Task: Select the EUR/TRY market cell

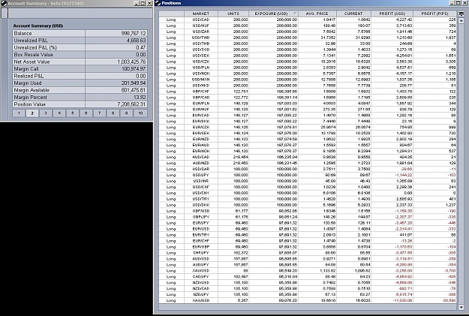Action: click(201, 235)
